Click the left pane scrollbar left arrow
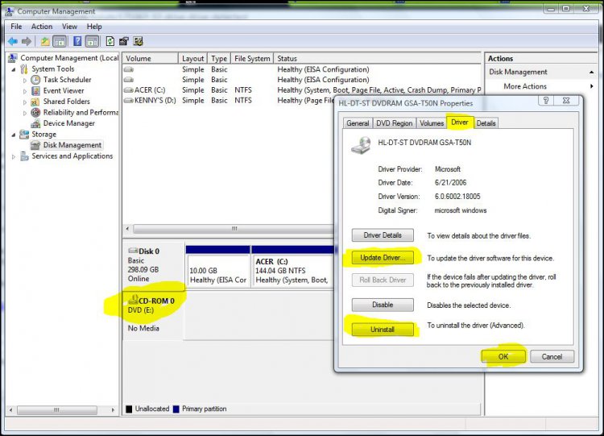The image size is (604, 436). [x=10, y=410]
